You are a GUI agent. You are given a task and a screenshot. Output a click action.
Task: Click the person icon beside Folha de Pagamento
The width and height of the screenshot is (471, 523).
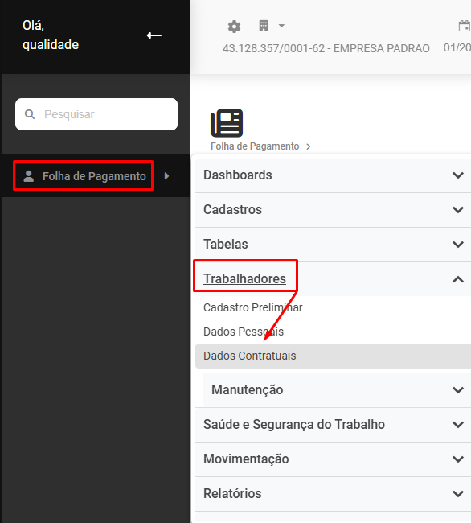[x=29, y=176]
